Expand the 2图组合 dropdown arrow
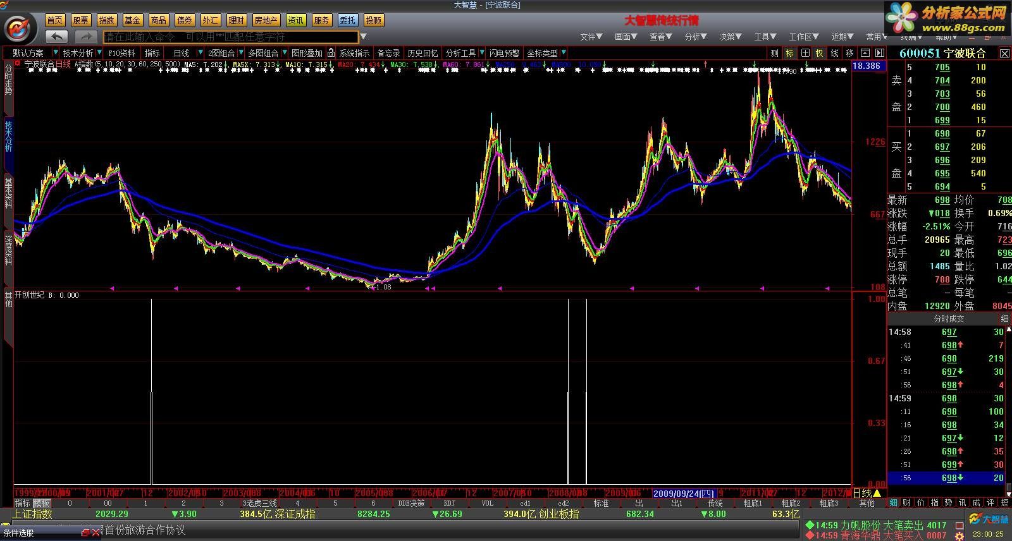The width and height of the screenshot is (1012, 541). click(240, 52)
